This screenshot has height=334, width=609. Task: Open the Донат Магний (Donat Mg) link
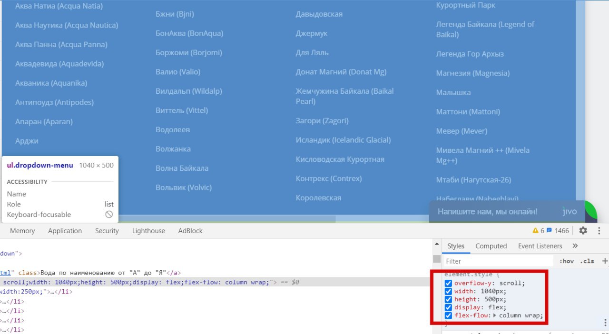point(341,72)
